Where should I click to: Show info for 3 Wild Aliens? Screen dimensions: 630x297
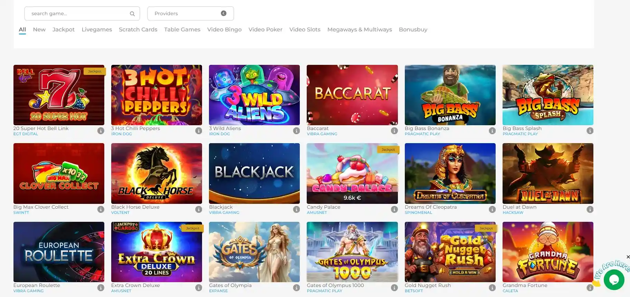(296, 131)
